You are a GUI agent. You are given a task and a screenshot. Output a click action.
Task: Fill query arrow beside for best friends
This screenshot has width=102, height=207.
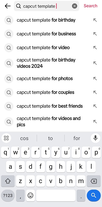tap(95, 106)
